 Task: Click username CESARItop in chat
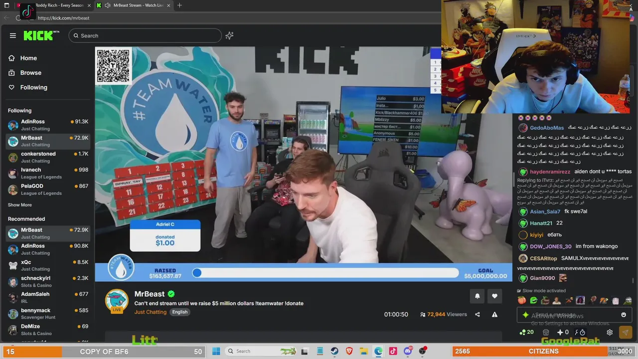(543, 258)
